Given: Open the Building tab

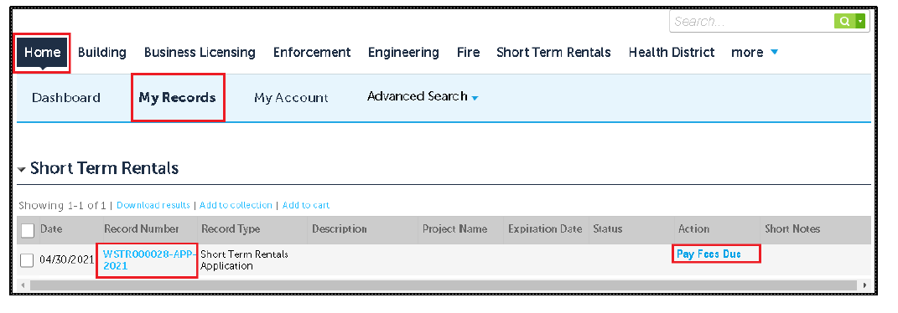Looking at the screenshot, I should [102, 53].
